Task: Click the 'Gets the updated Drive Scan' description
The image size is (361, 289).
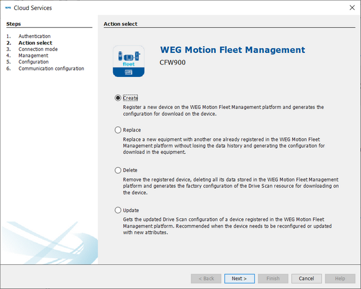Action: 227,226
